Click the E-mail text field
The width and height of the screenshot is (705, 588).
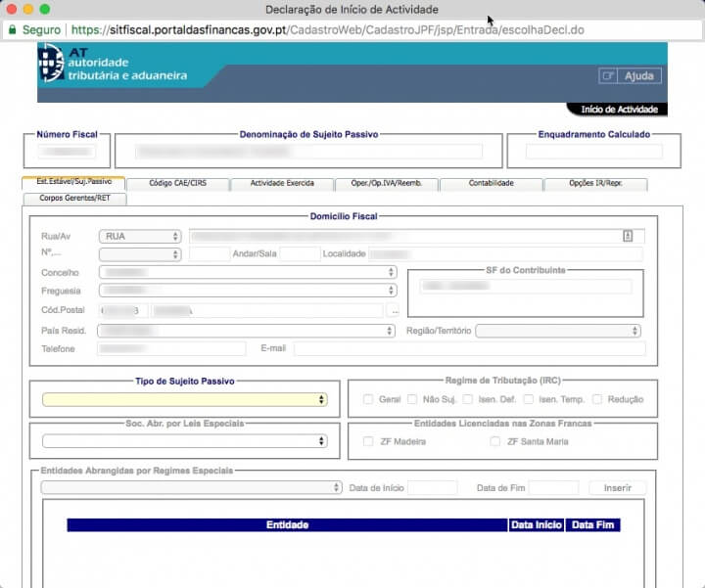tap(469, 348)
